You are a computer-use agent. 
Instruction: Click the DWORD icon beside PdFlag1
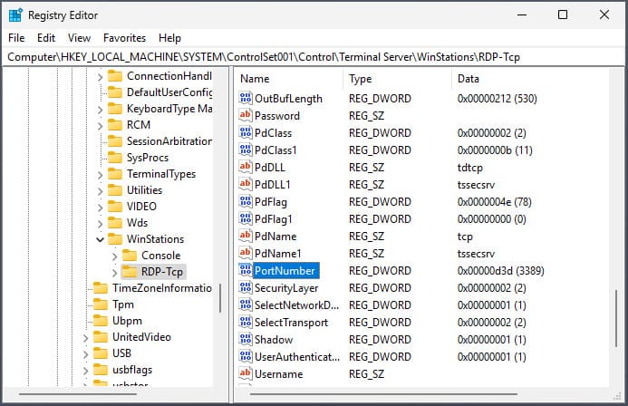click(x=245, y=218)
